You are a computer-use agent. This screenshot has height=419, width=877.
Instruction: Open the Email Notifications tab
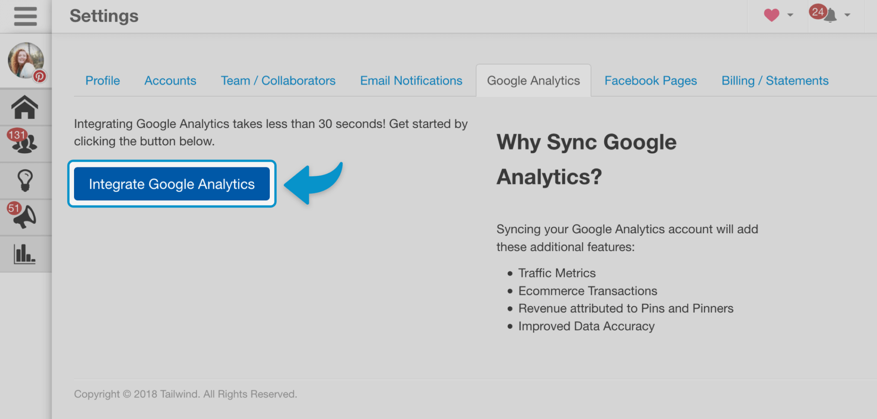411,80
